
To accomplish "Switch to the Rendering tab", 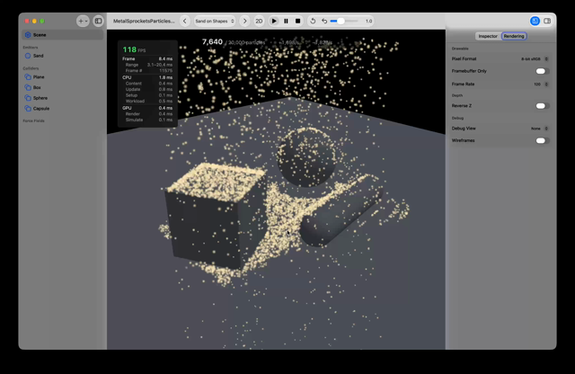I will [514, 36].
